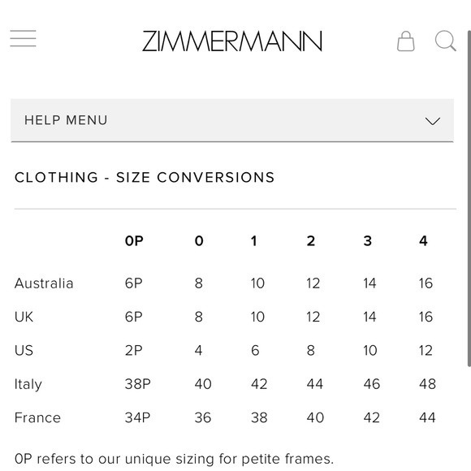The image size is (471, 471).
Task: Click the 0P column header
Action: 134,241
